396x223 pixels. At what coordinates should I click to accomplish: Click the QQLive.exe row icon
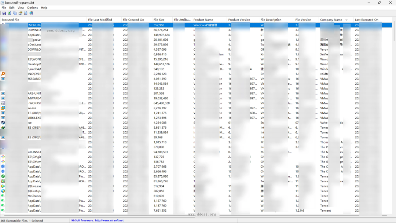(x=3, y=186)
